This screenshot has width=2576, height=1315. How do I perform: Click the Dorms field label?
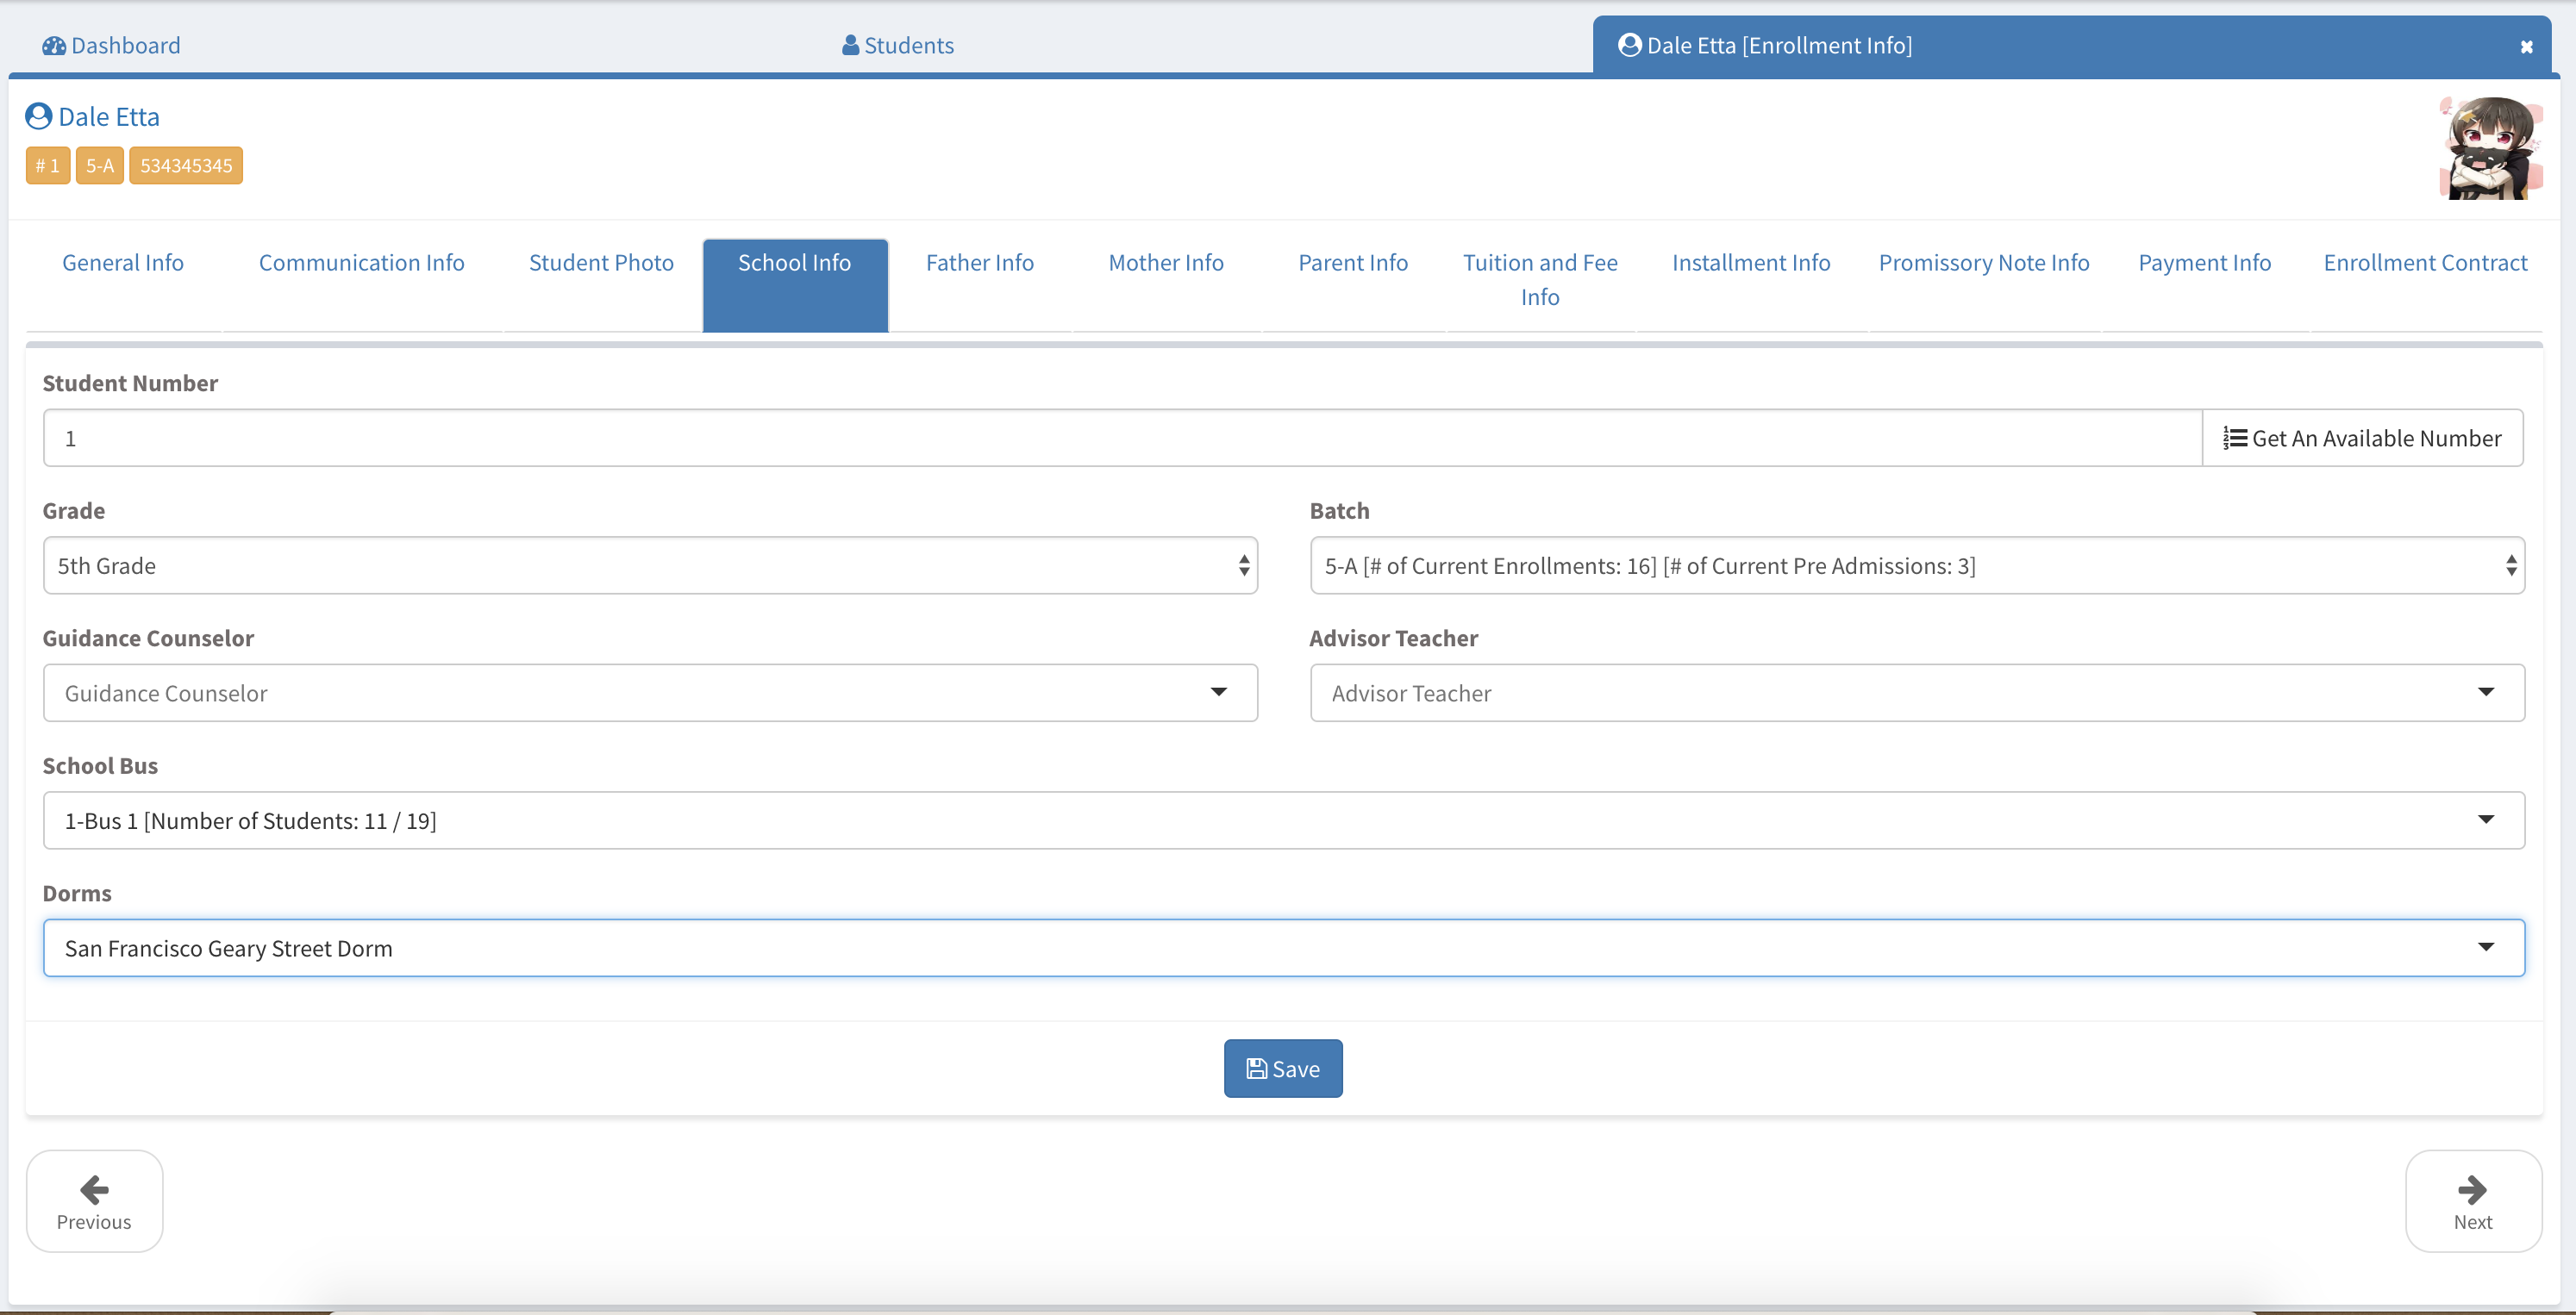77,894
